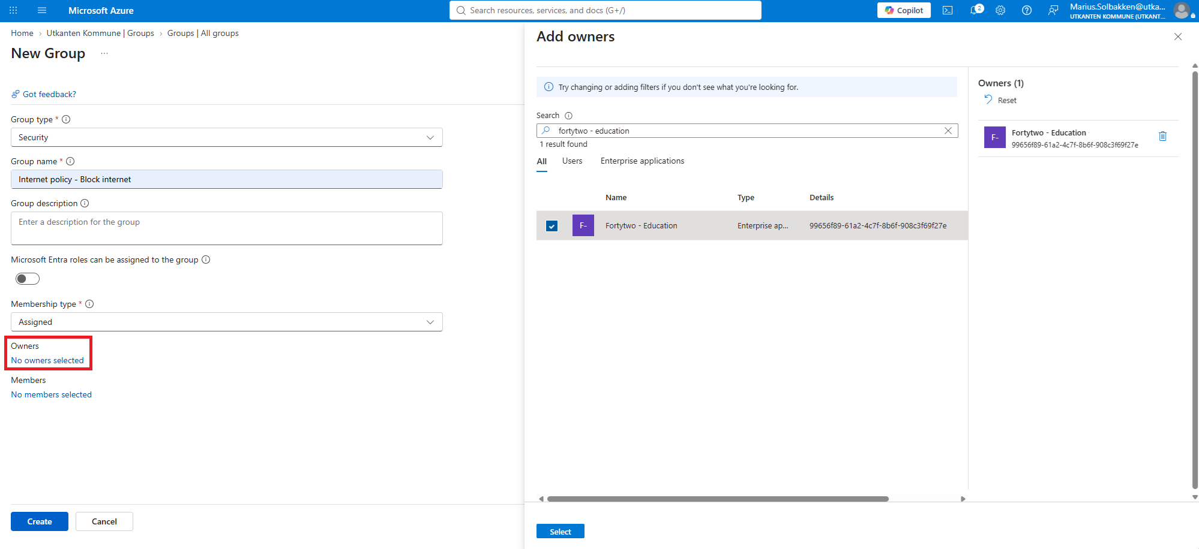This screenshot has width=1199, height=549.
Task: Open the New Group more options ellipsis
Action: (104, 53)
